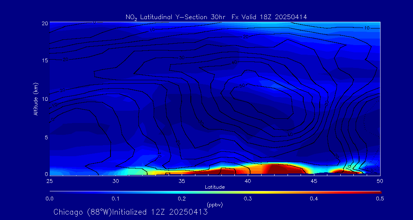Screen dimensions: 413x220
Task: Click the "0.5" color bar label
Action: 380,199
